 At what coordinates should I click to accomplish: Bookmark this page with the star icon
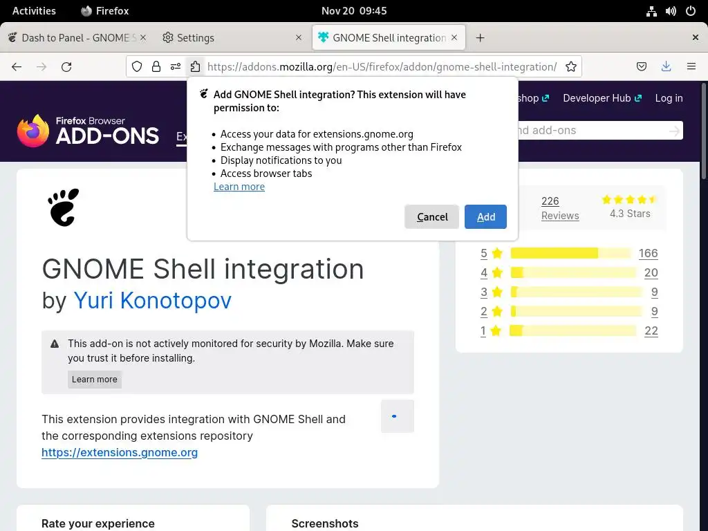pos(570,67)
